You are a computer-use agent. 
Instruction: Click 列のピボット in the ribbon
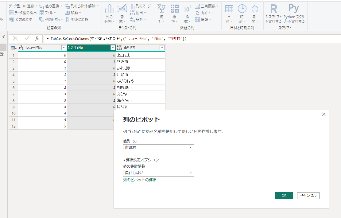[51, 19]
